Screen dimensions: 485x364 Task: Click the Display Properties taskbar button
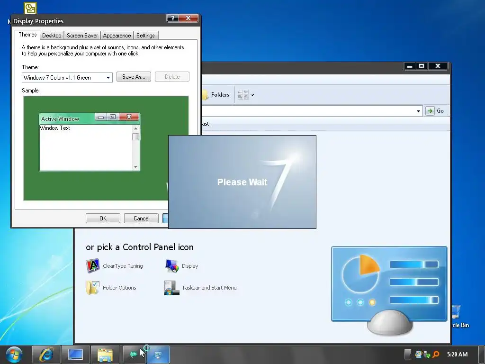coord(158,355)
